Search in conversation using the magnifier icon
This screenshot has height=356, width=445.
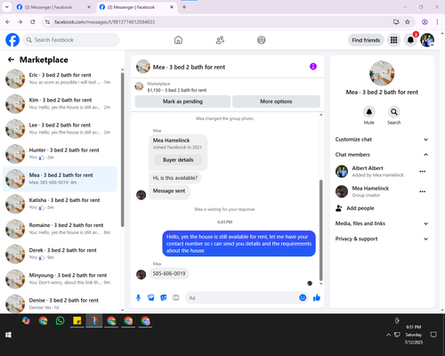pyautogui.click(x=394, y=112)
